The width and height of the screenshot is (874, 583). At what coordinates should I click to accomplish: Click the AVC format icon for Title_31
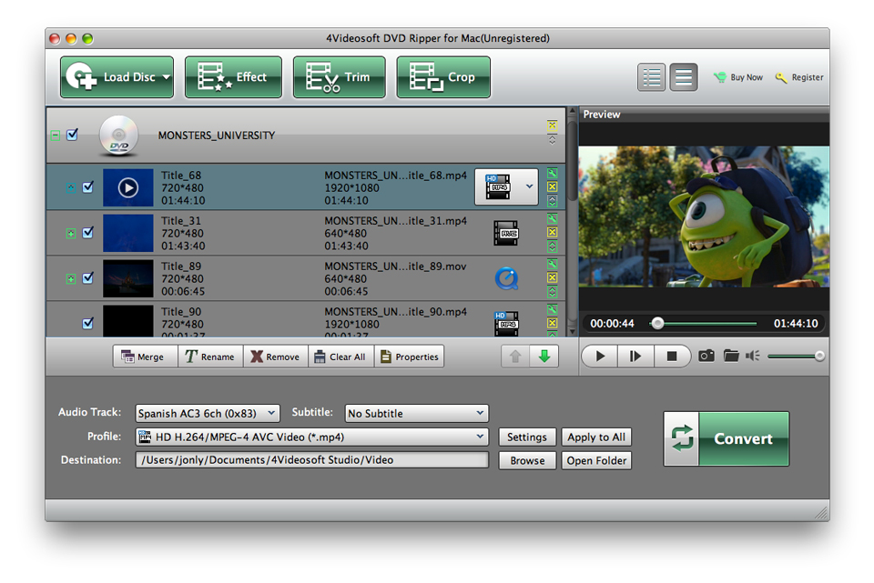pyautogui.click(x=506, y=233)
